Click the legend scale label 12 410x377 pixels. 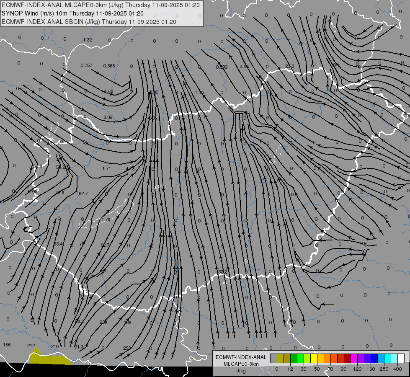tap(290, 369)
